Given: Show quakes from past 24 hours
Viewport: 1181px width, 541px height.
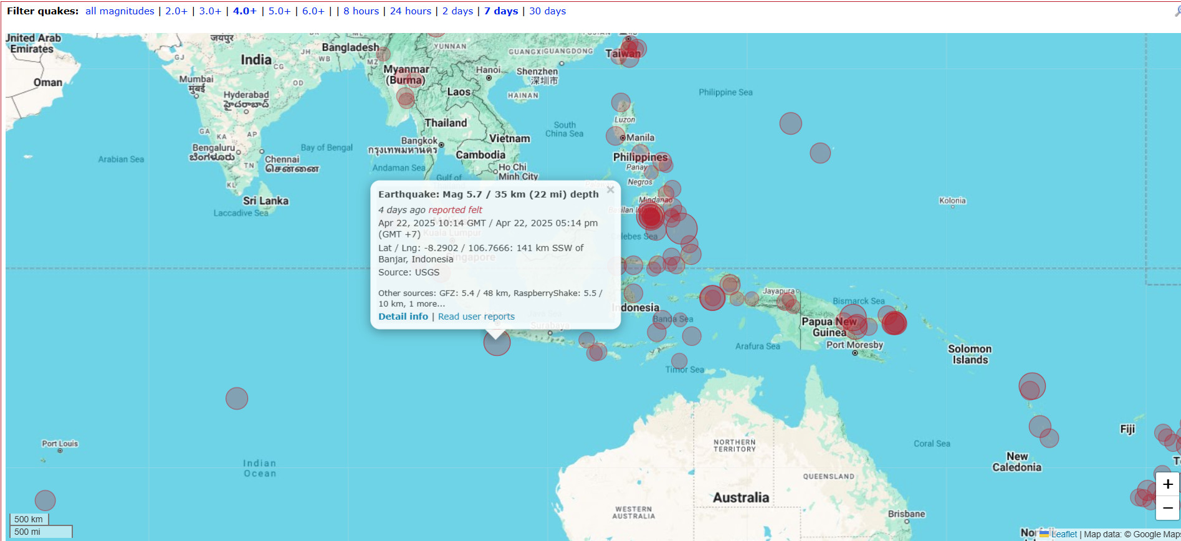Looking at the screenshot, I should [x=410, y=11].
